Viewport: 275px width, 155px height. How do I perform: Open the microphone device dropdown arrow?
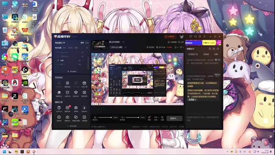(97, 117)
